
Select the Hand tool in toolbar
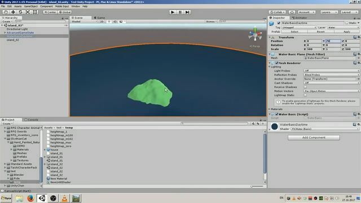(6, 12)
